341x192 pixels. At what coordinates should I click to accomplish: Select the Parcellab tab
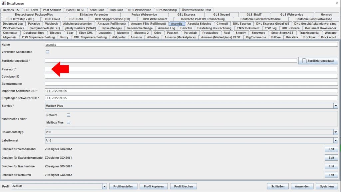pyautogui.click(x=190, y=33)
